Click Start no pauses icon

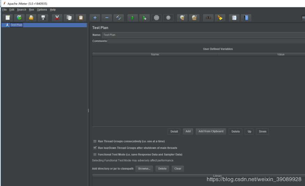point(145,18)
